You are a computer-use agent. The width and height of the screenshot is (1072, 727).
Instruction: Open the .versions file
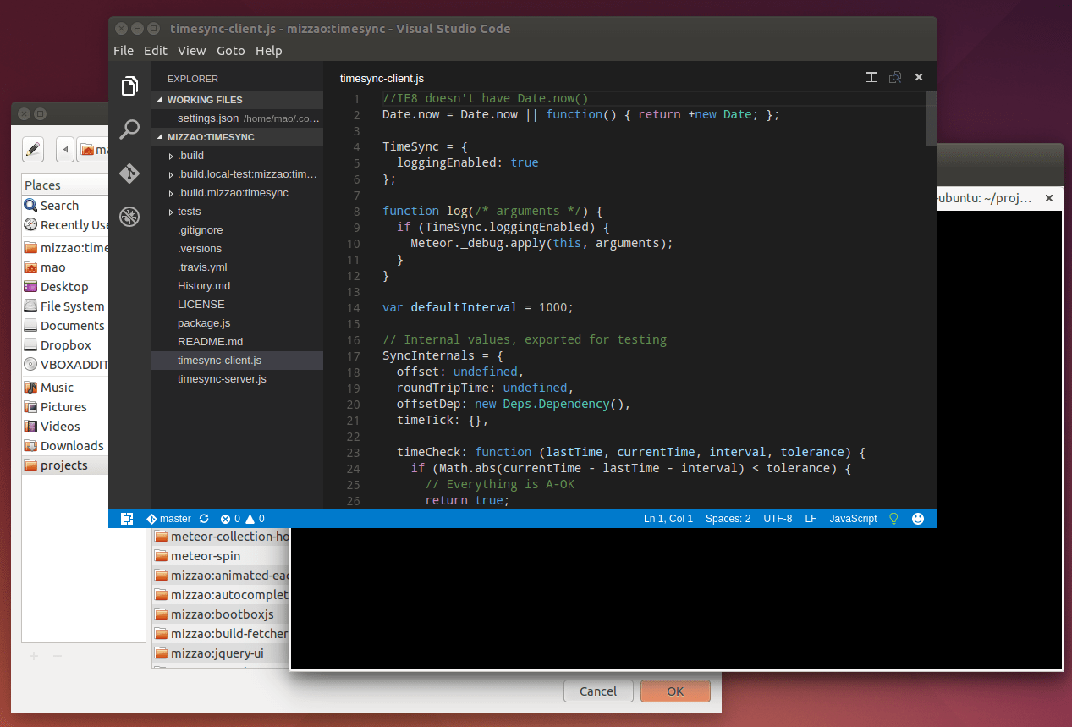(237, 249)
